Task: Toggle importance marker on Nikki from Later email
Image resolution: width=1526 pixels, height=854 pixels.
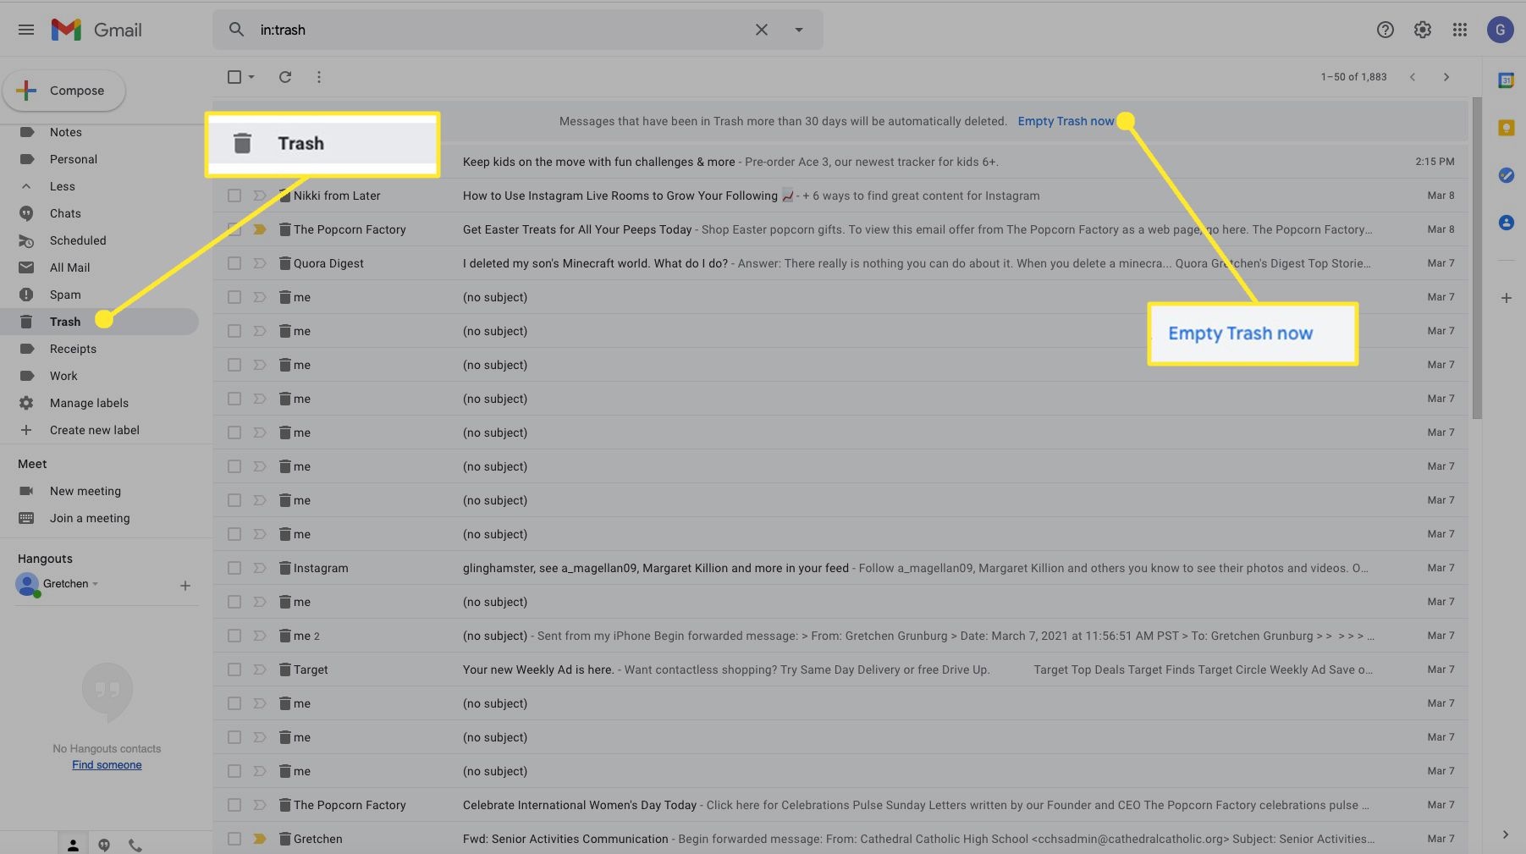Action: click(x=260, y=196)
